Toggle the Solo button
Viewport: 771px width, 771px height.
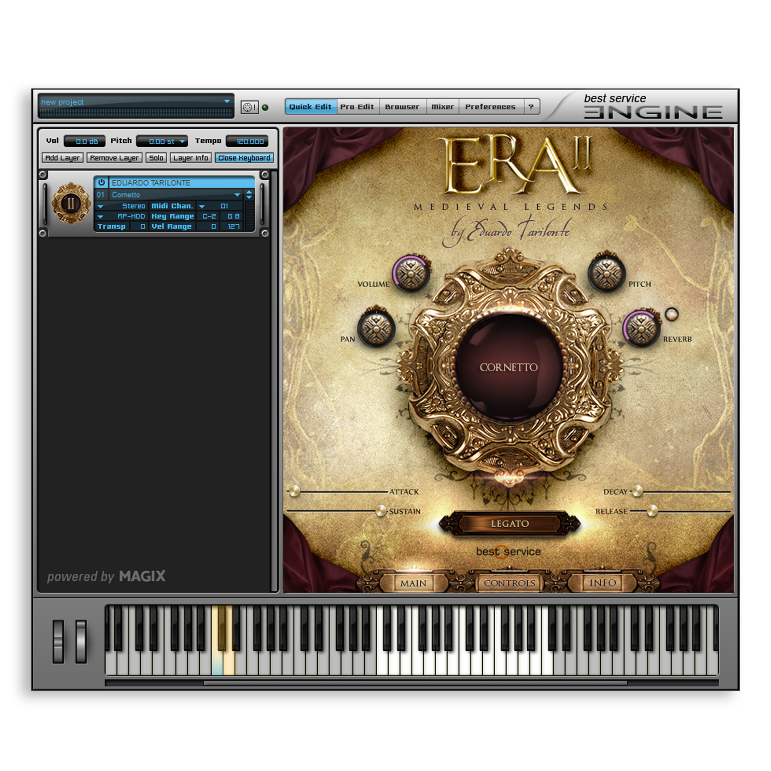[156, 158]
